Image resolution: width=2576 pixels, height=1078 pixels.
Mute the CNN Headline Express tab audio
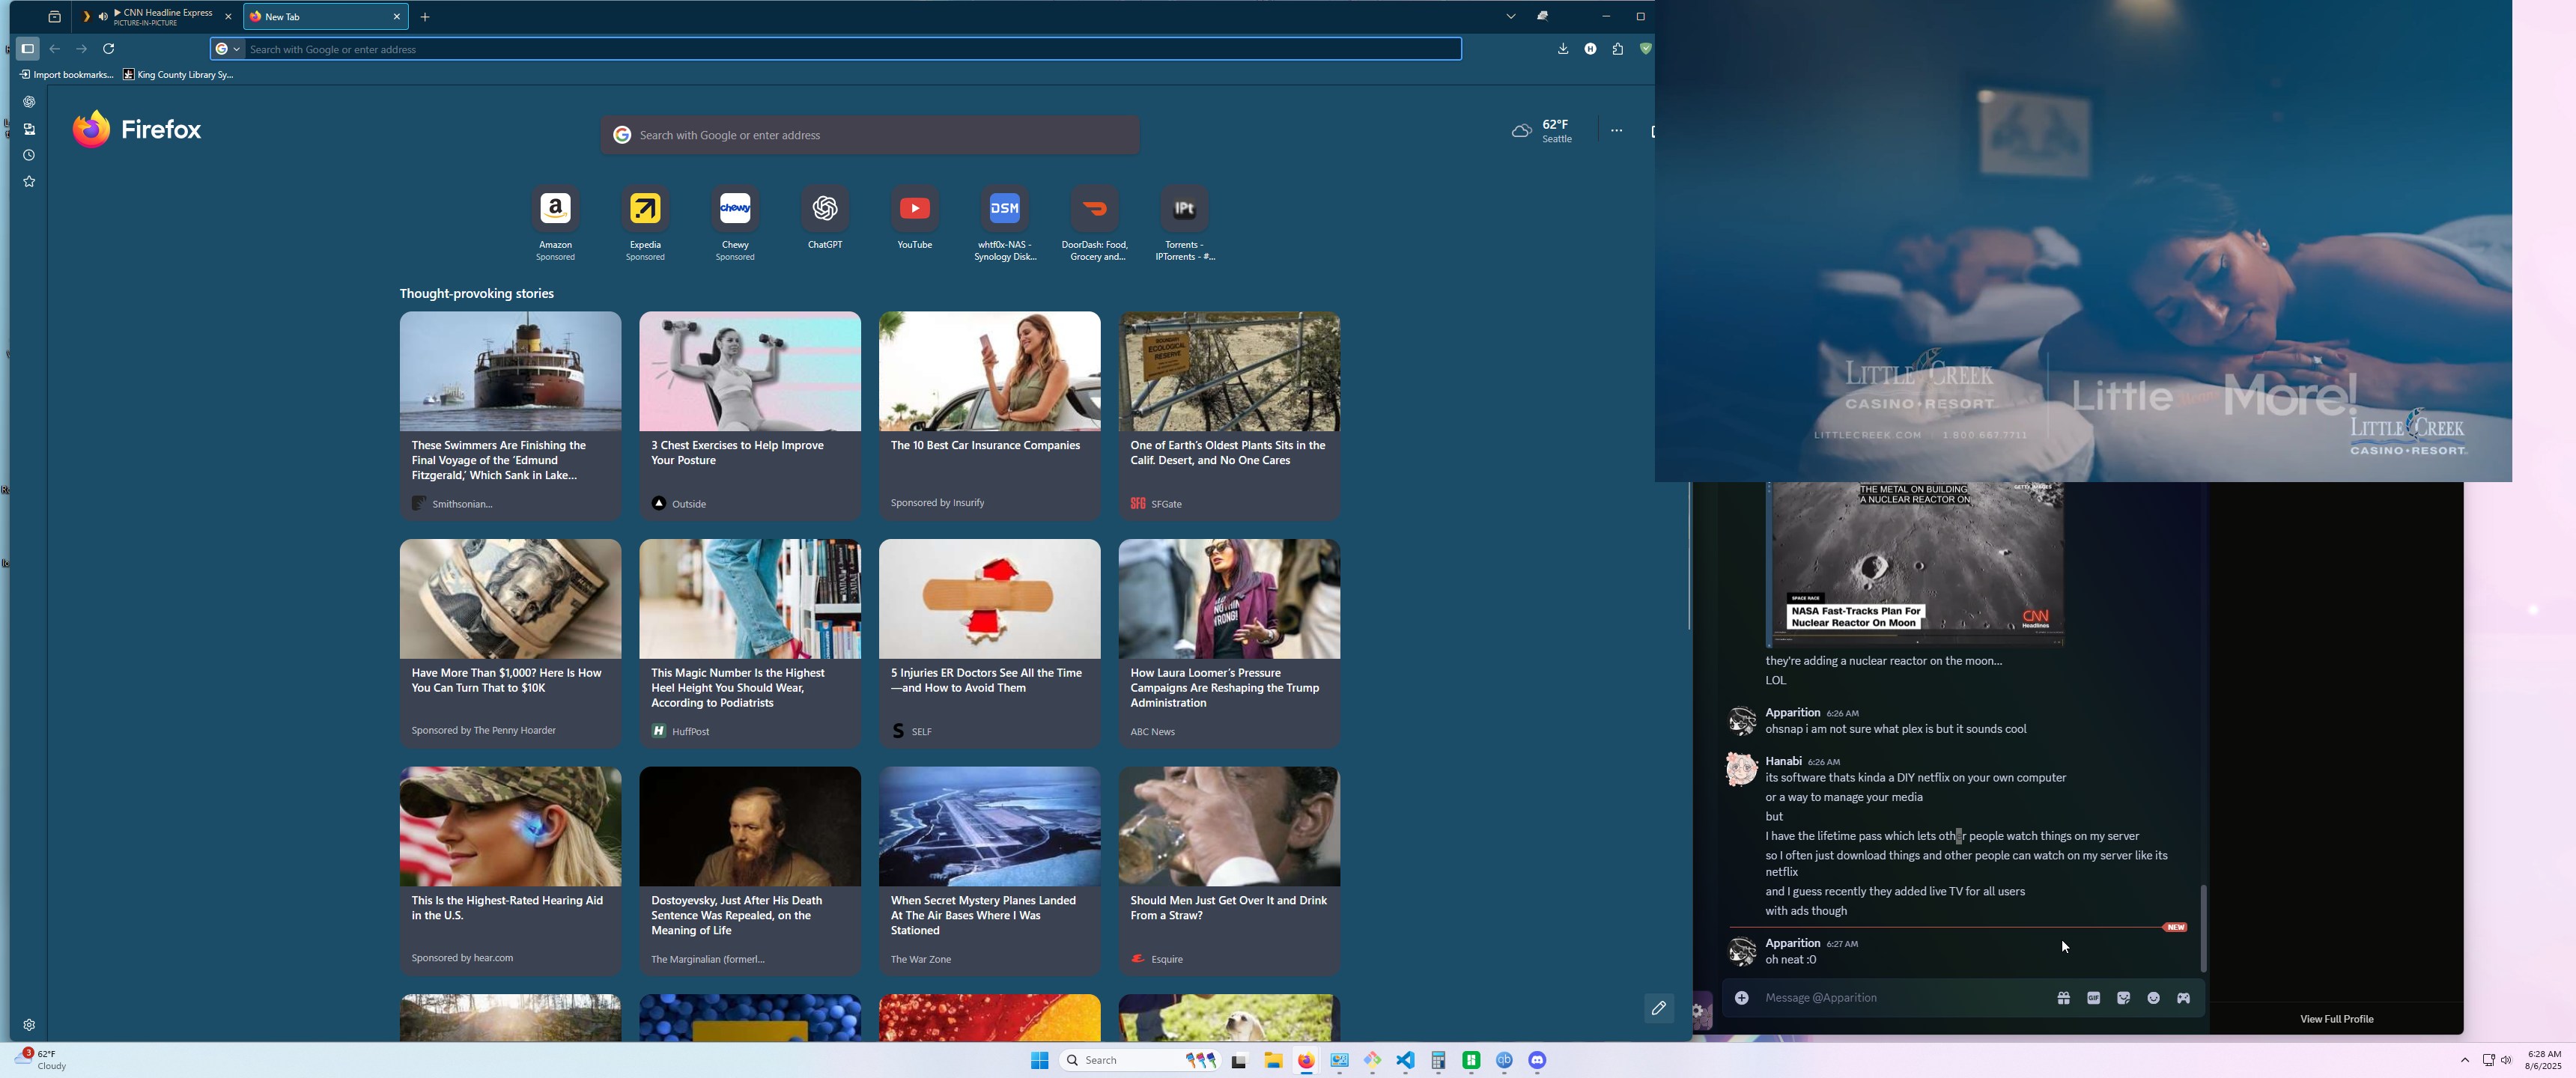[102, 17]
